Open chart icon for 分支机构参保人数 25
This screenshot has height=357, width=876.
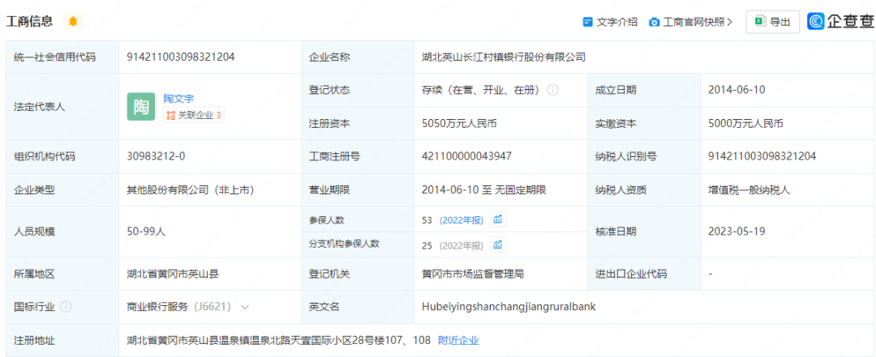tap(498, 244)
